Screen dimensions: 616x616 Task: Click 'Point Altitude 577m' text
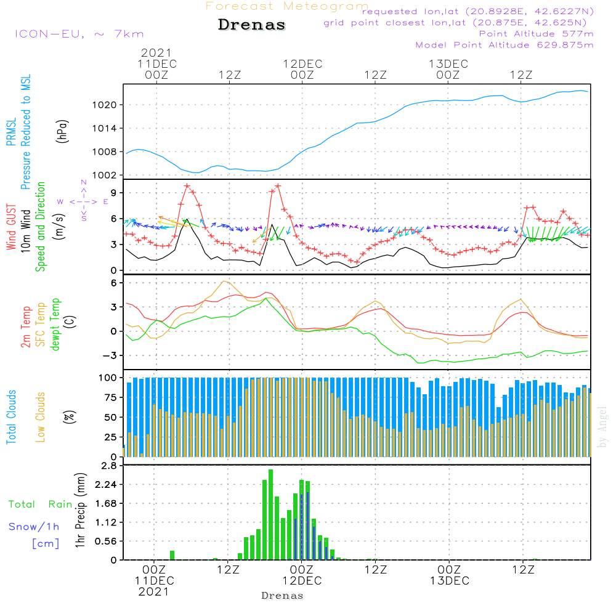[x=537, y=34]
